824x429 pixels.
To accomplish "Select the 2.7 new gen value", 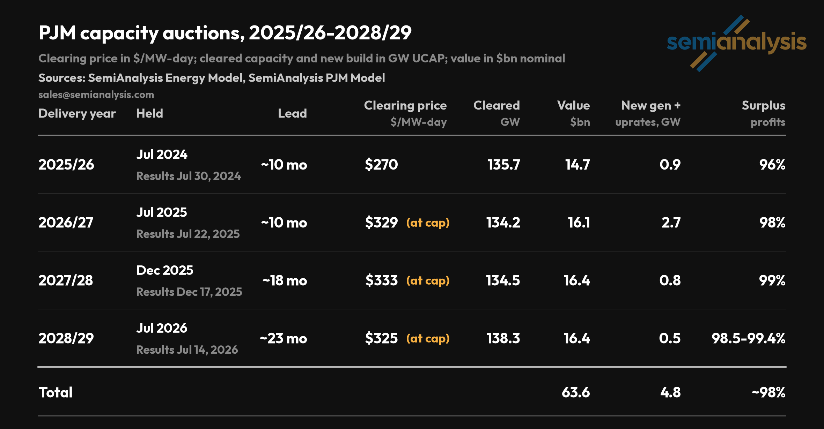I will [671, 223].
